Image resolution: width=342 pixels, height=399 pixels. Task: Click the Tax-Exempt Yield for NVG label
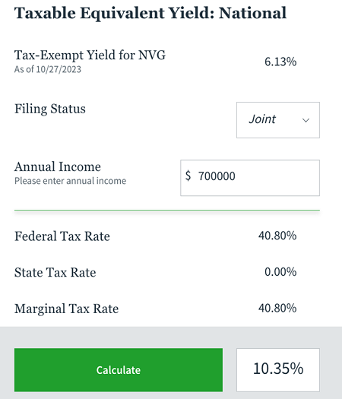tap(90, 55)
